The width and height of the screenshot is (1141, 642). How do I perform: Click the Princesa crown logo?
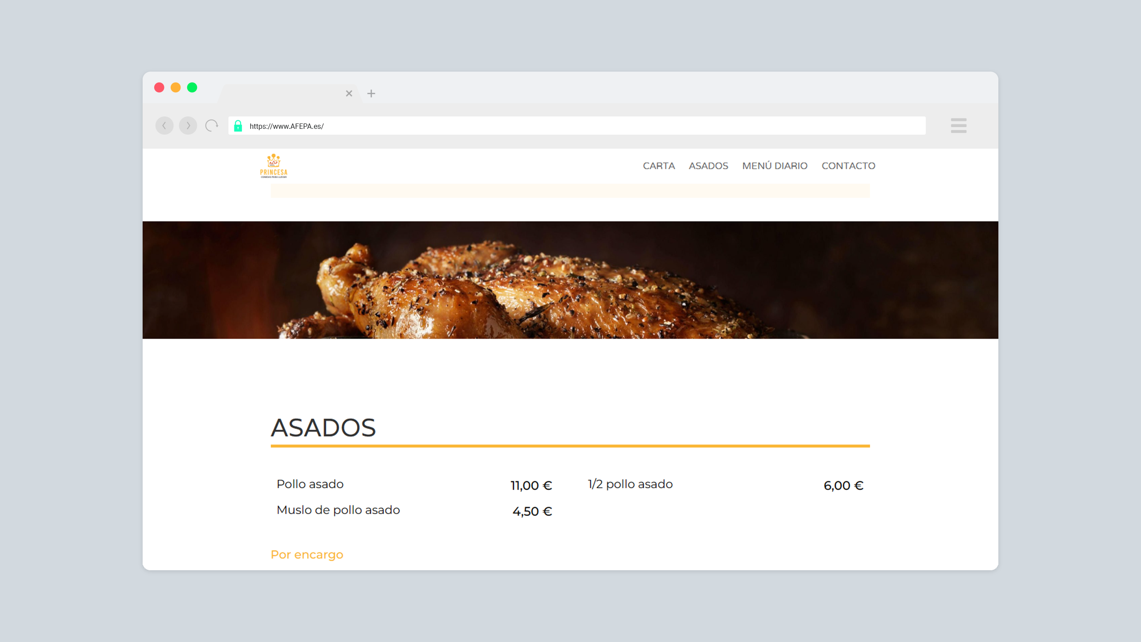tap(274, 166)
